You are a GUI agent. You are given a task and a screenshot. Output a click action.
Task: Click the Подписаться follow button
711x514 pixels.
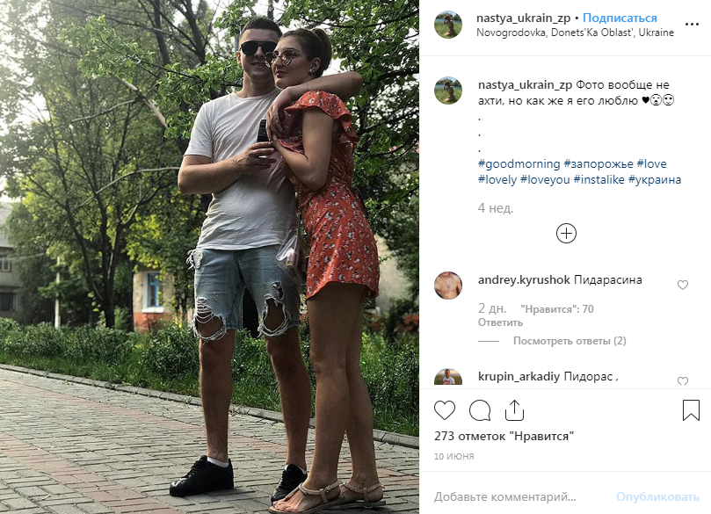(x=620, y=18)
